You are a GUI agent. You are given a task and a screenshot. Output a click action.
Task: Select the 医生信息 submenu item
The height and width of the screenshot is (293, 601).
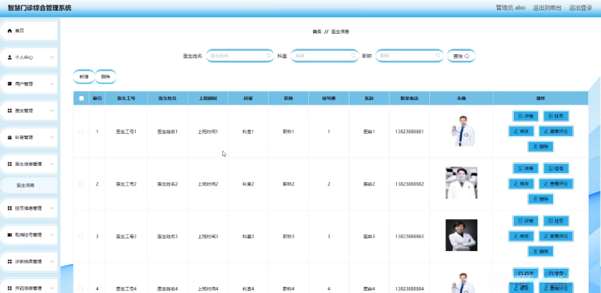pyautogui.click(x=29, y=185)
